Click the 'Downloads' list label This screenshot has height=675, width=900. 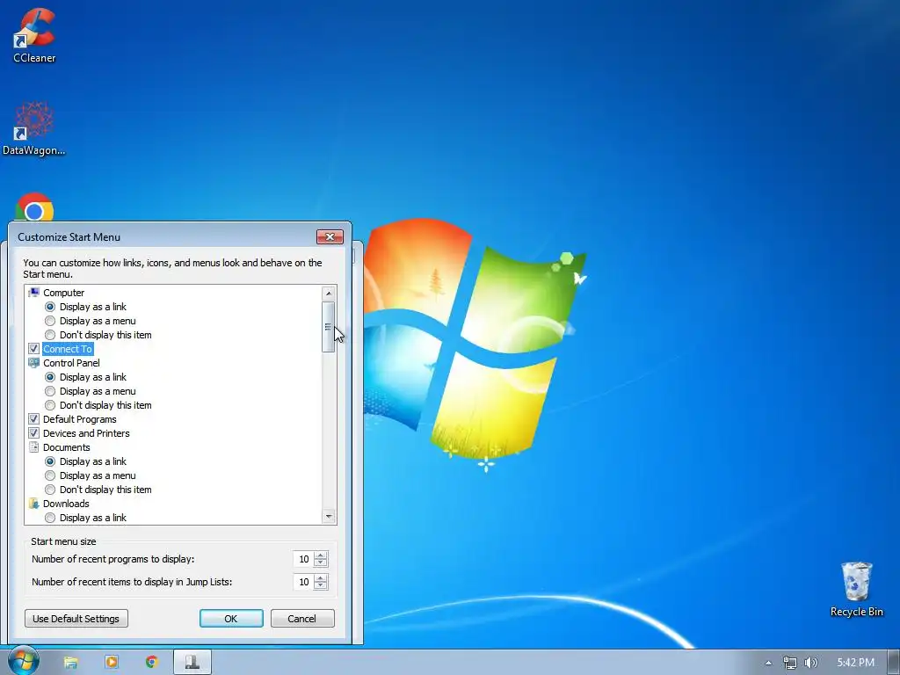pos(66,504)
